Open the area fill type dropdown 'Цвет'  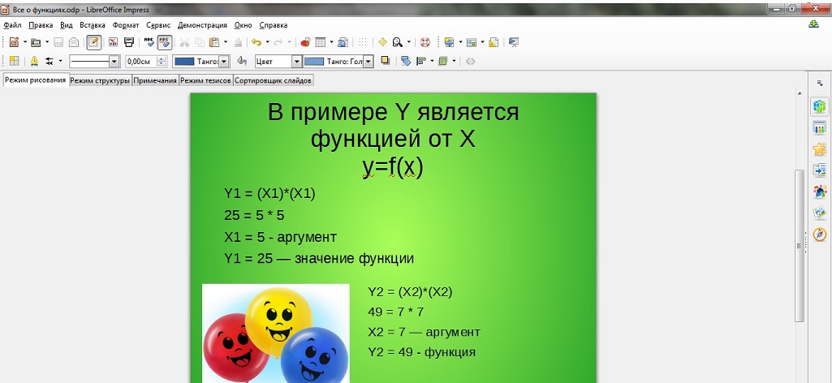point(296,62)
